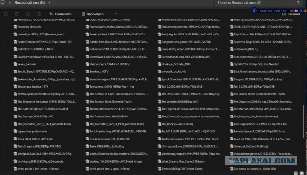The width and height of the screenshot is (307, 175).
Task: Select file icon of Troja_2004_HDRip_AVC_Dub
Action: [x=15, y=139]
